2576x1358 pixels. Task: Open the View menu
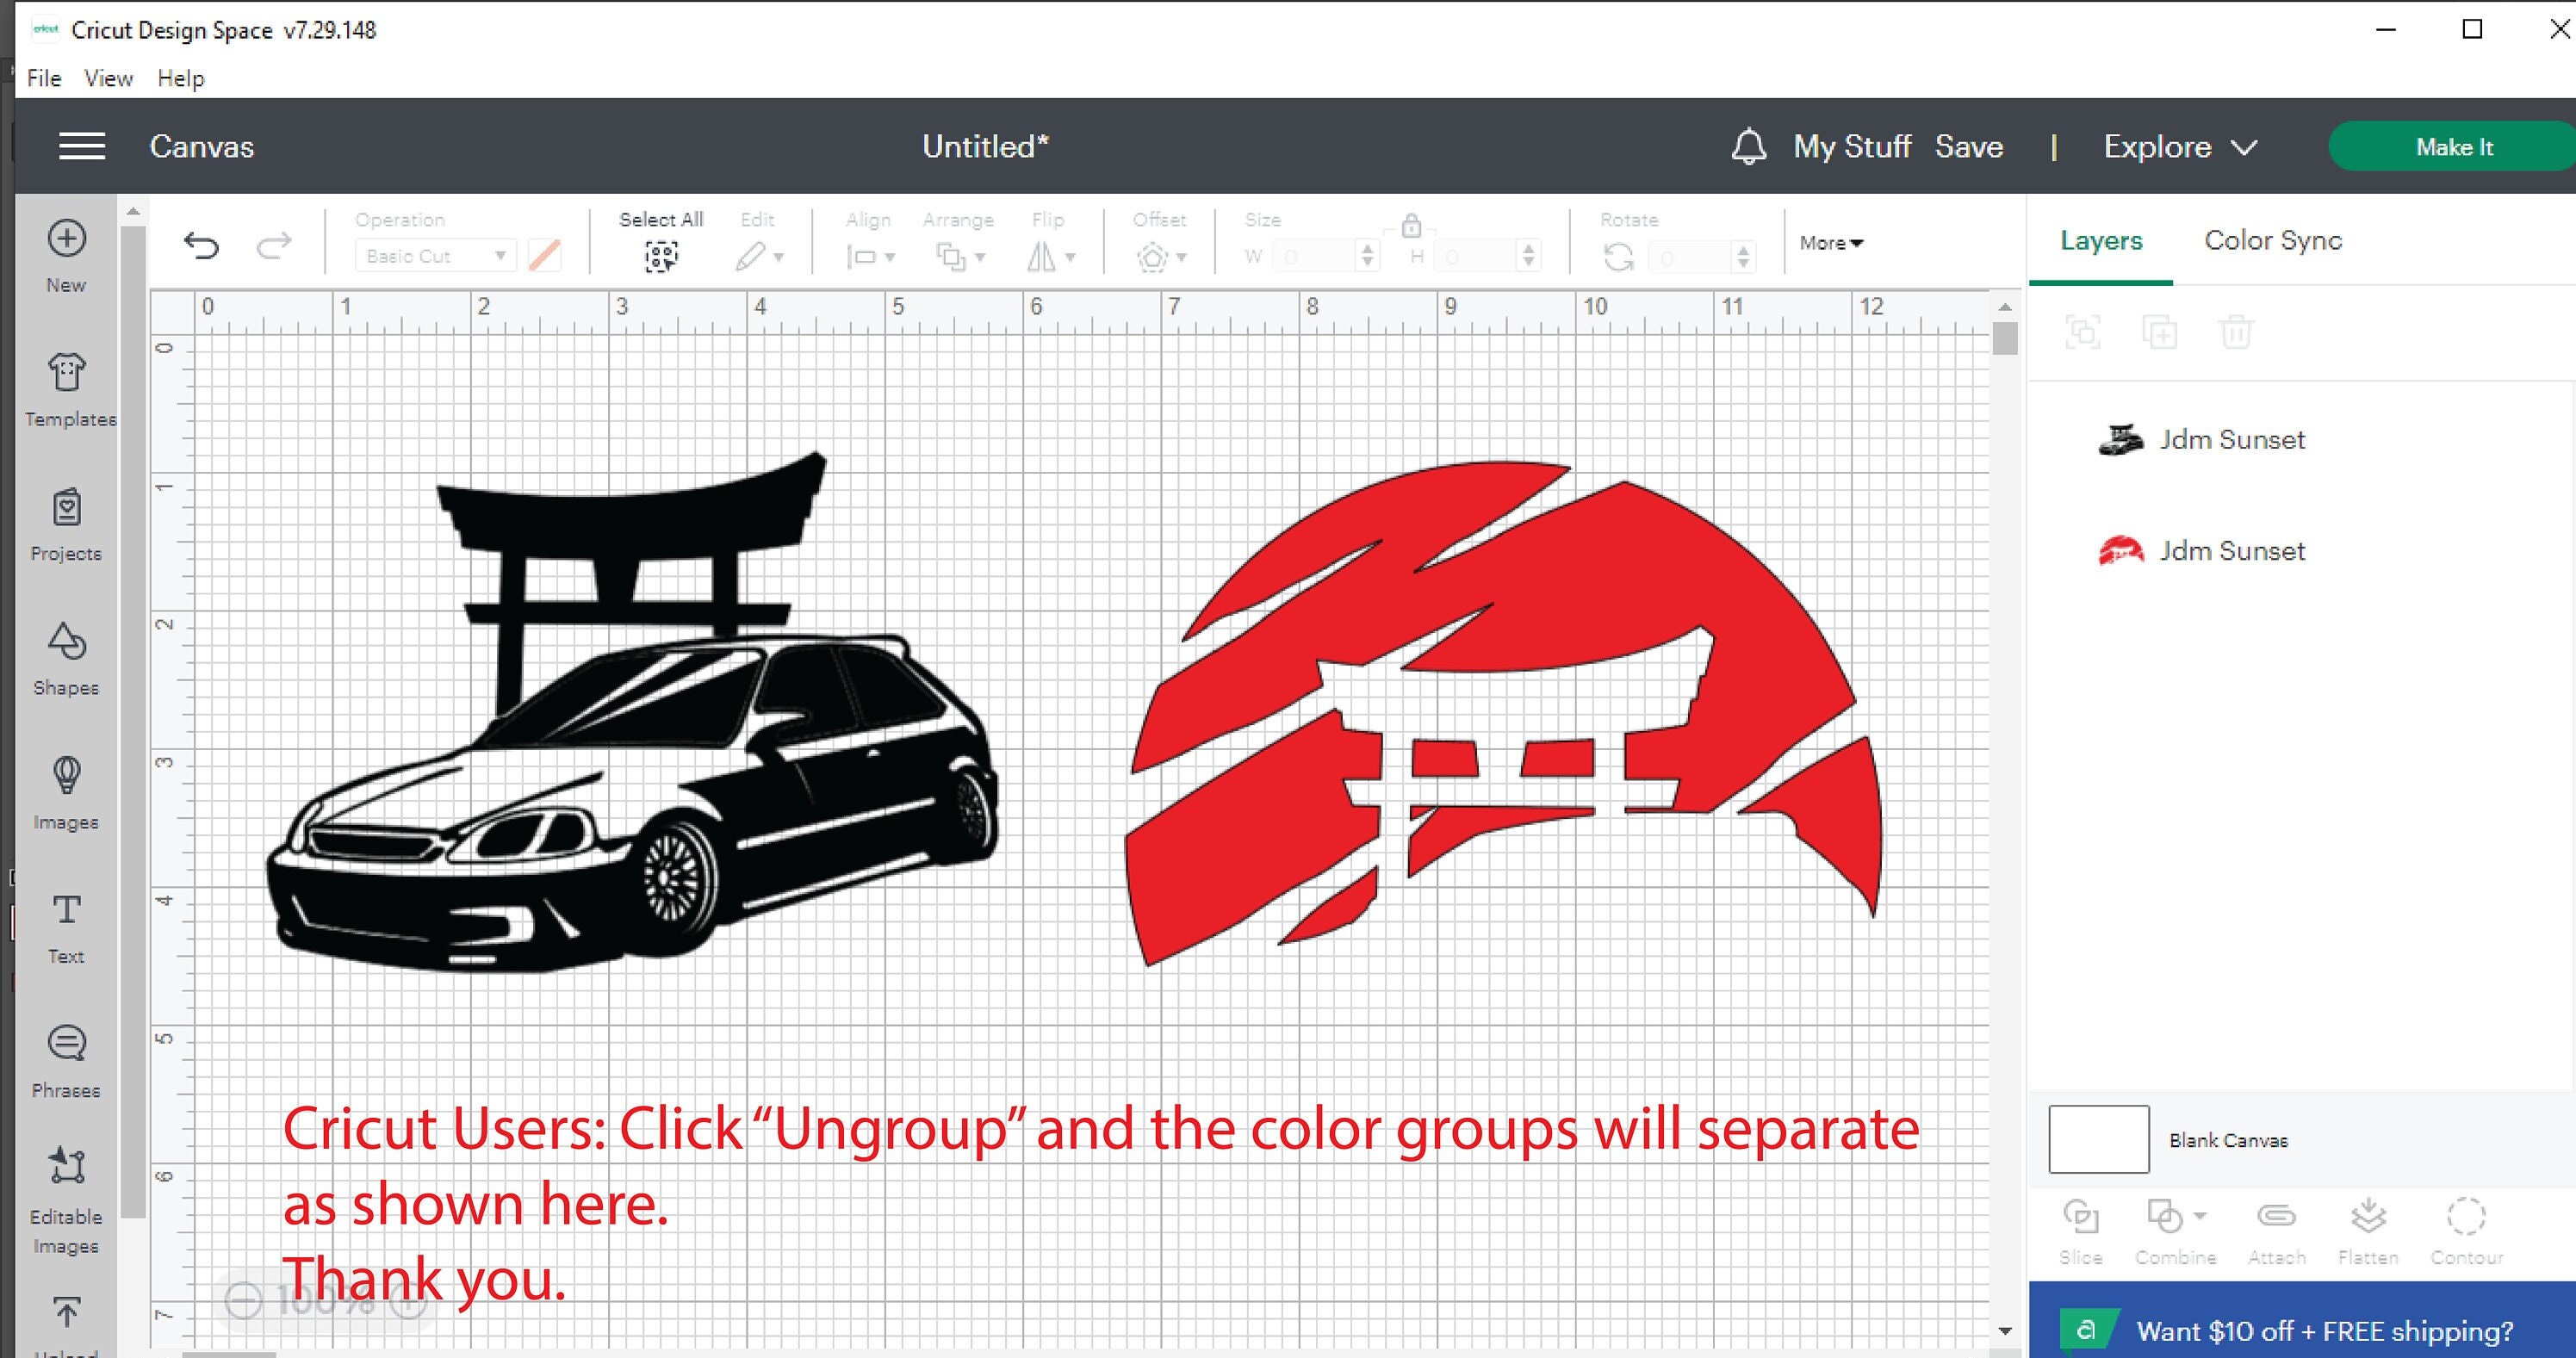click(108, 78)
